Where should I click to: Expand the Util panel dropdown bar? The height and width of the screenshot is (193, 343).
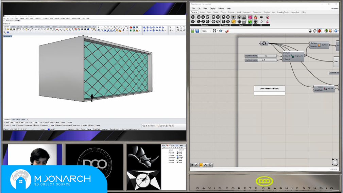(x=262, y=25)
